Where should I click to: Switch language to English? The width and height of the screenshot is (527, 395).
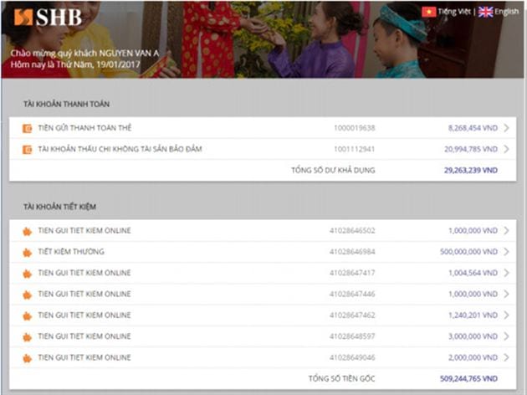coord(506,12)
